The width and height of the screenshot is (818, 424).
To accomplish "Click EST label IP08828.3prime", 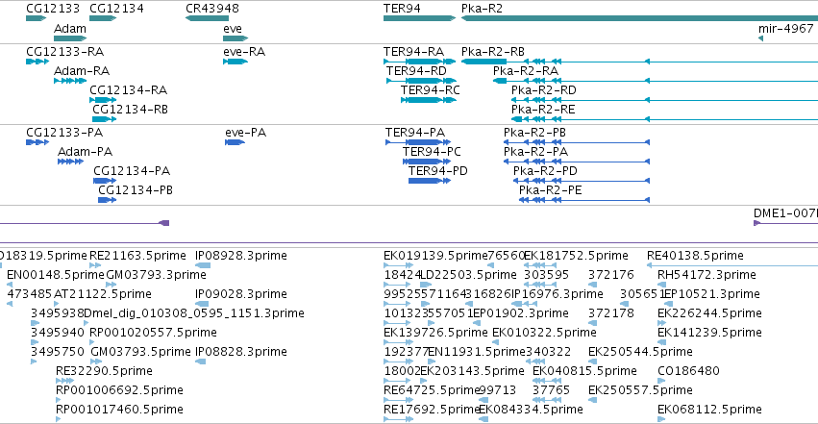I will (x=241, y=352).
